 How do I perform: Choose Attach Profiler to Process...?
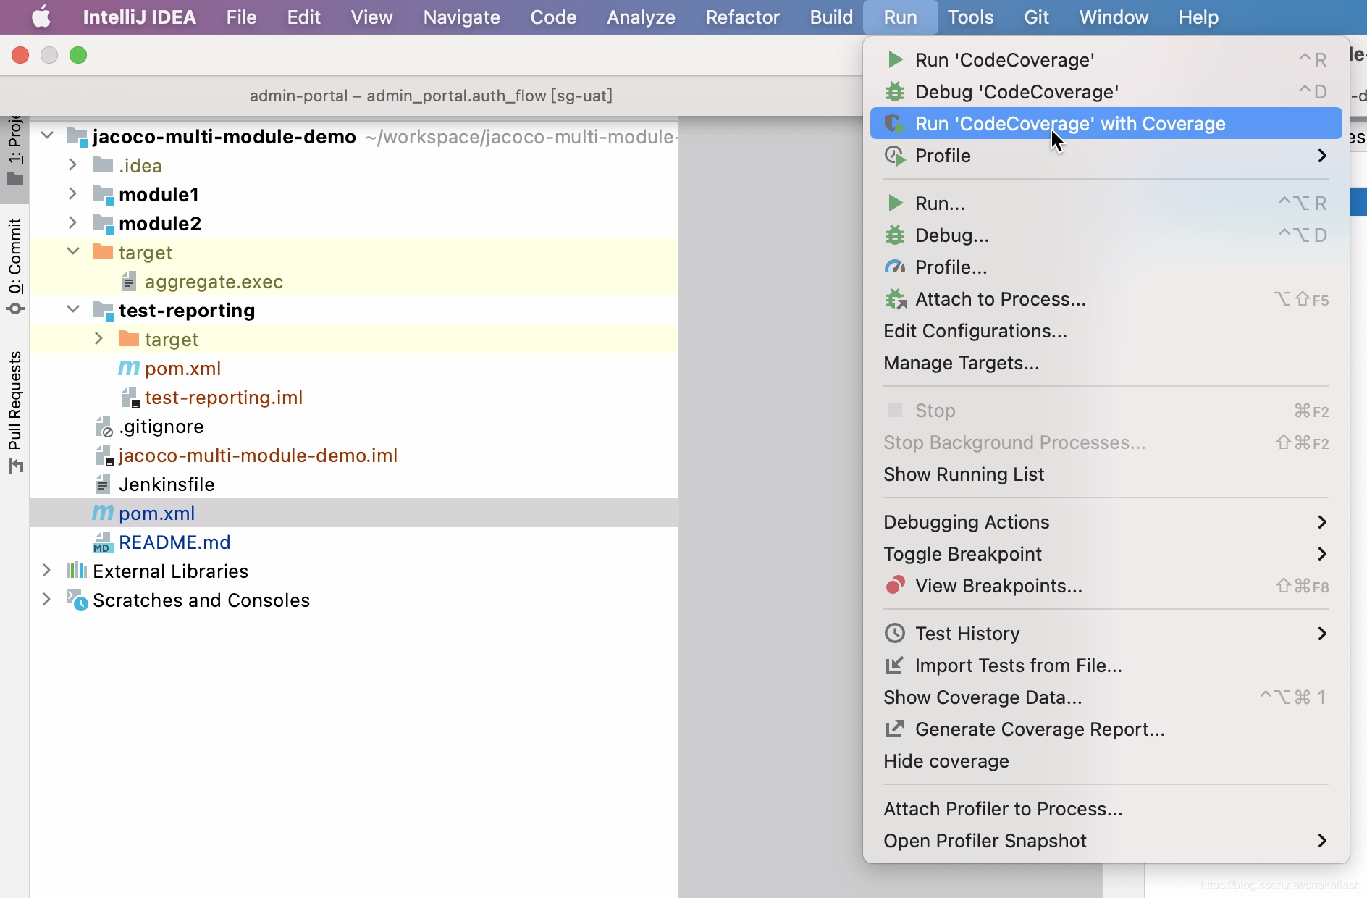1003,809
